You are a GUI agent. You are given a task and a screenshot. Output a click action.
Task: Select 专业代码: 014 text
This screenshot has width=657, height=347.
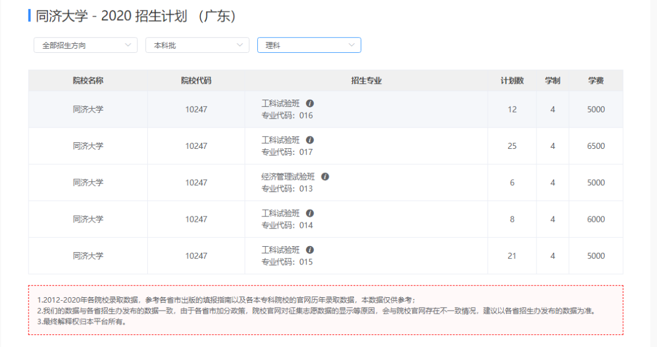(x=287, y=225)
